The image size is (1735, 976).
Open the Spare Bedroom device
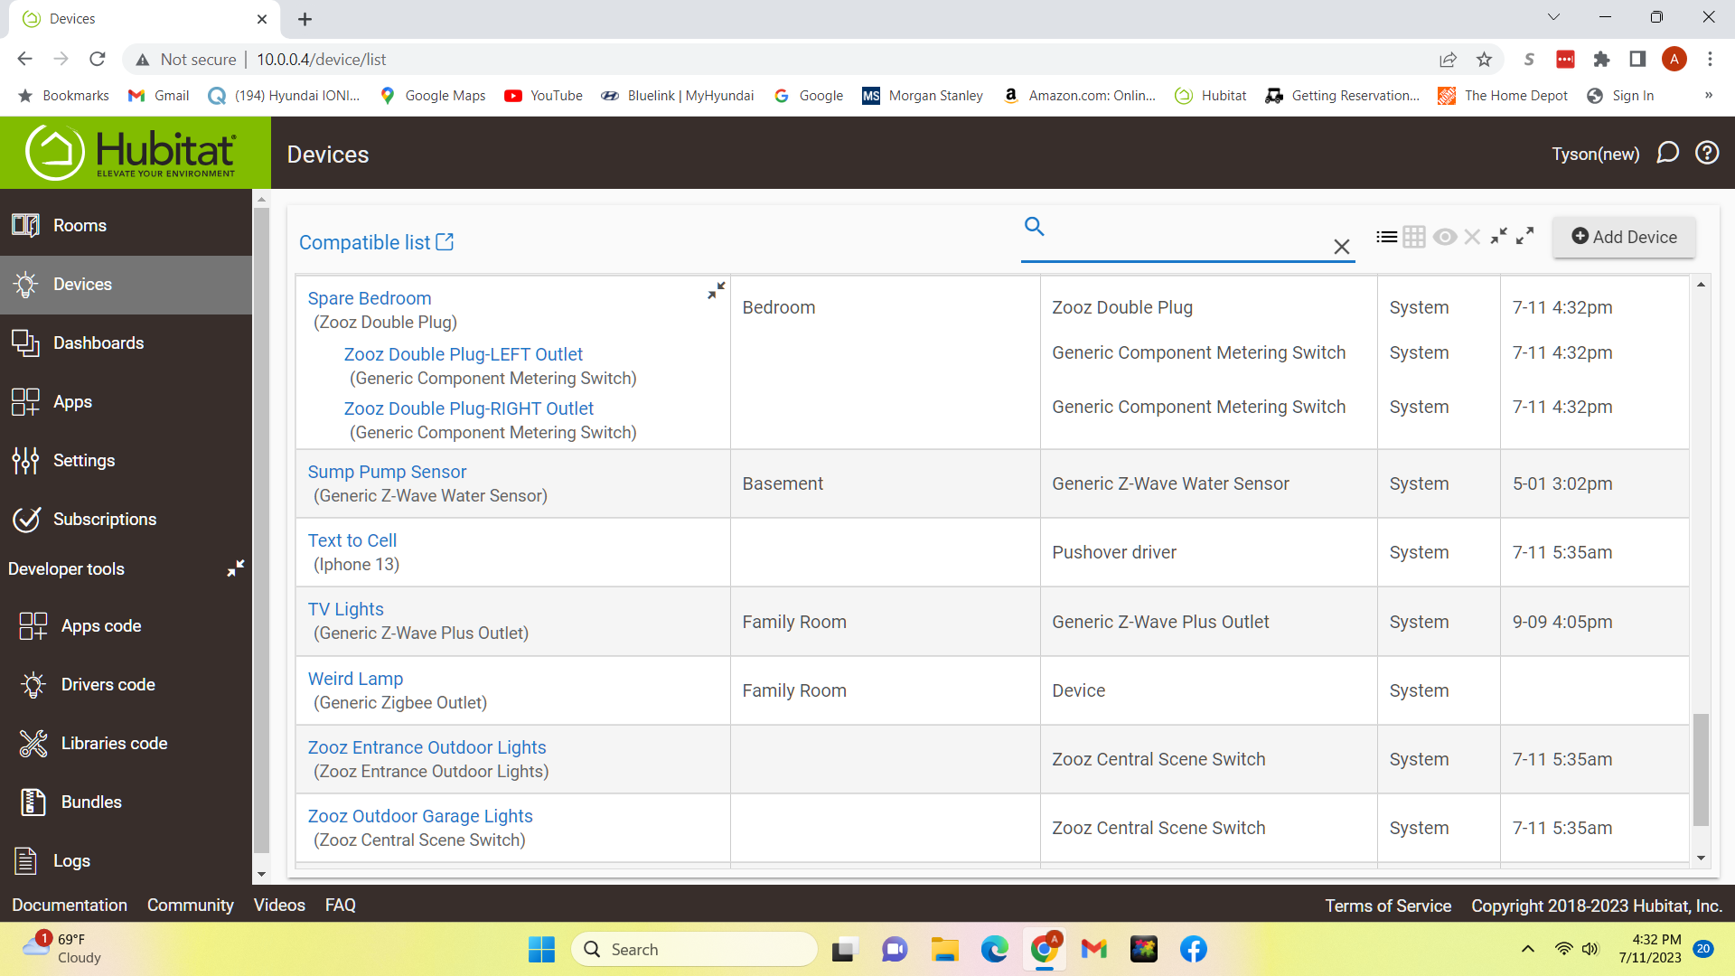369,298
